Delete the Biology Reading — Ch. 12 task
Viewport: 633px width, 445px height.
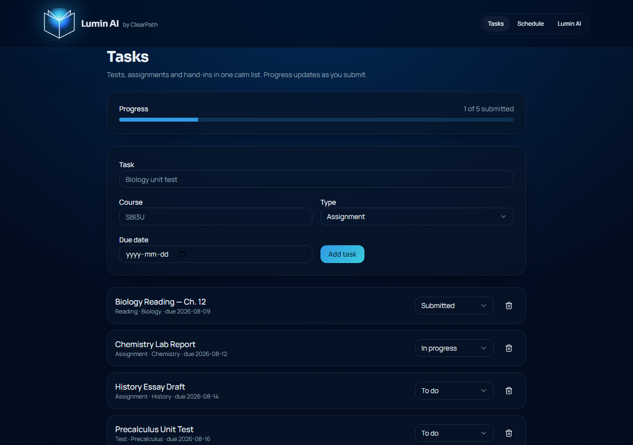point(509,306)
